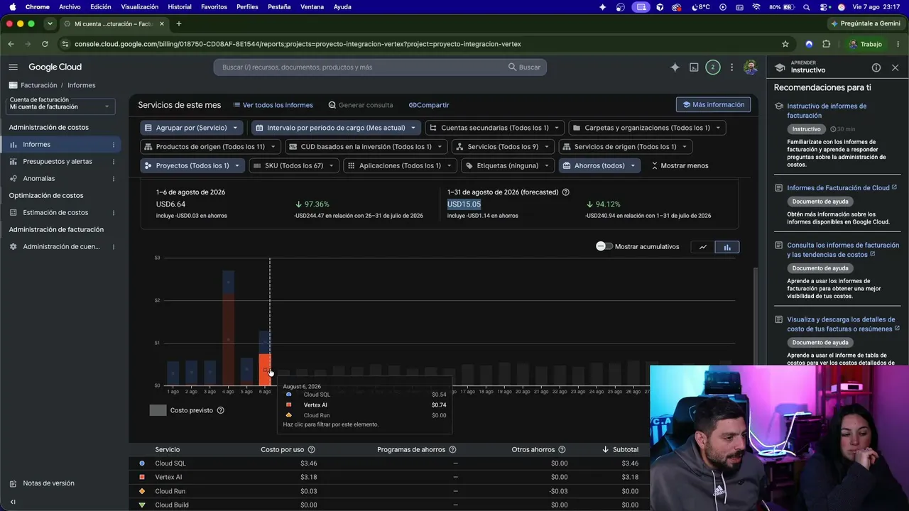Open the Historial menu in macOS menu bar
The height and width of the screenshot is (511, 909).
(x=180, y=7)
